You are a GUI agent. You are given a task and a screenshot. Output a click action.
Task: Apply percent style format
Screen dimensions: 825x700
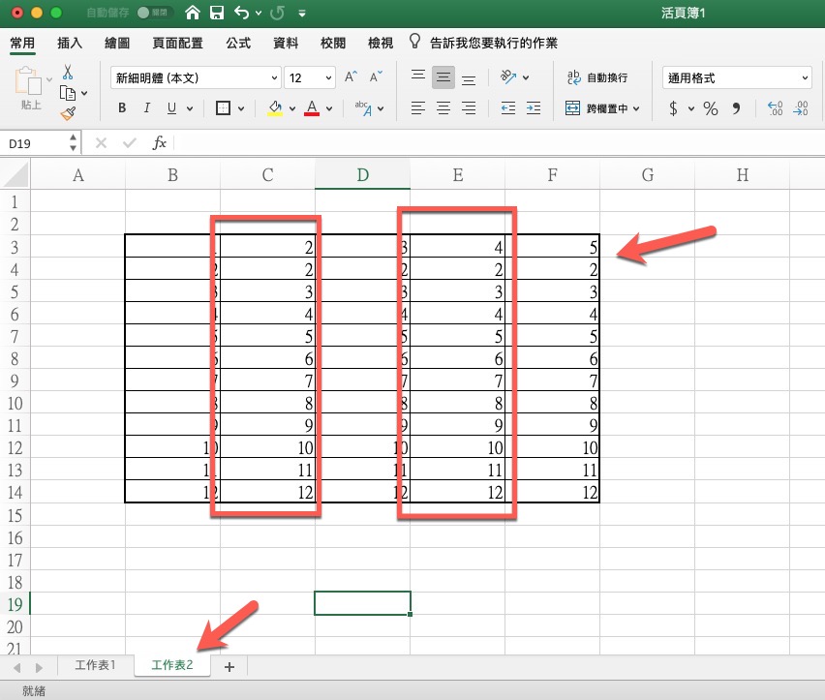[x=711, y=108]
